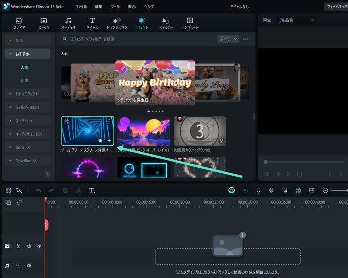Screen dimensions: 348x278
Task: Open the ストック stock tab
Action: (x=44, y=24)
